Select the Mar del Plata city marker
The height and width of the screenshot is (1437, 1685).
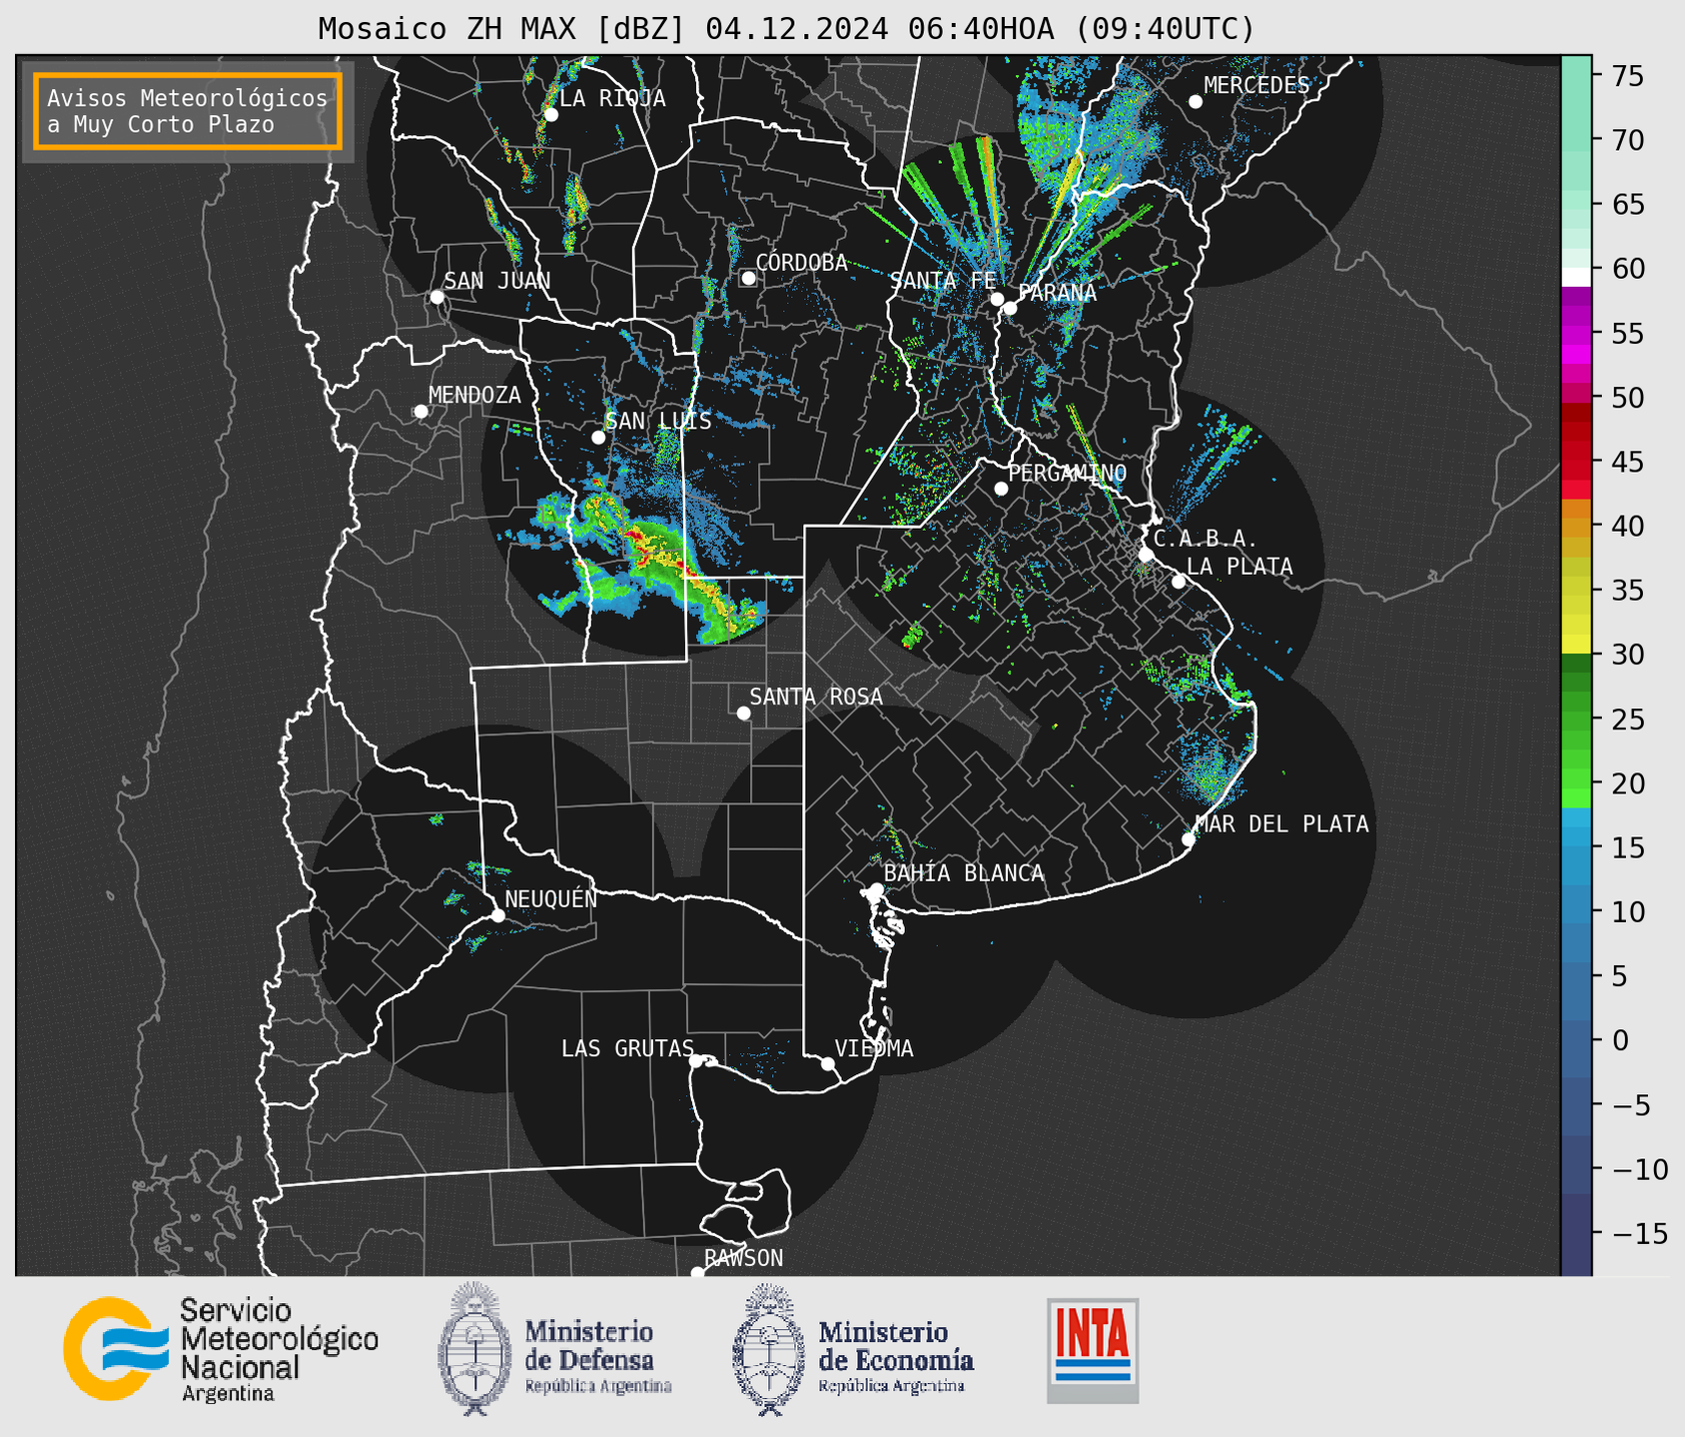coord(1189,839)
